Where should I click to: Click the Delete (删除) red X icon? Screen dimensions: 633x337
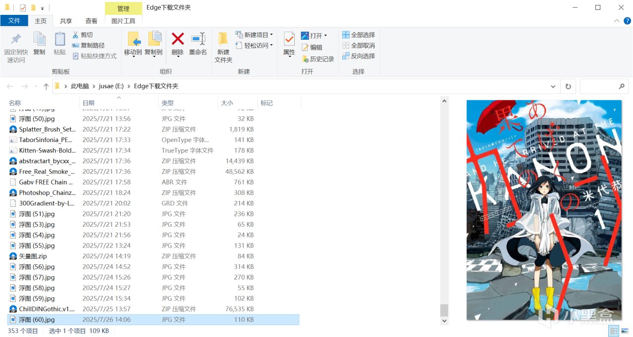click(178, 39)
